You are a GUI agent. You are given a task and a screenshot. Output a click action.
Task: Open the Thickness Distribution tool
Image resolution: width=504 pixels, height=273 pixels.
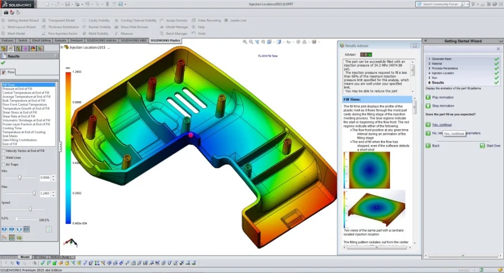43,27
